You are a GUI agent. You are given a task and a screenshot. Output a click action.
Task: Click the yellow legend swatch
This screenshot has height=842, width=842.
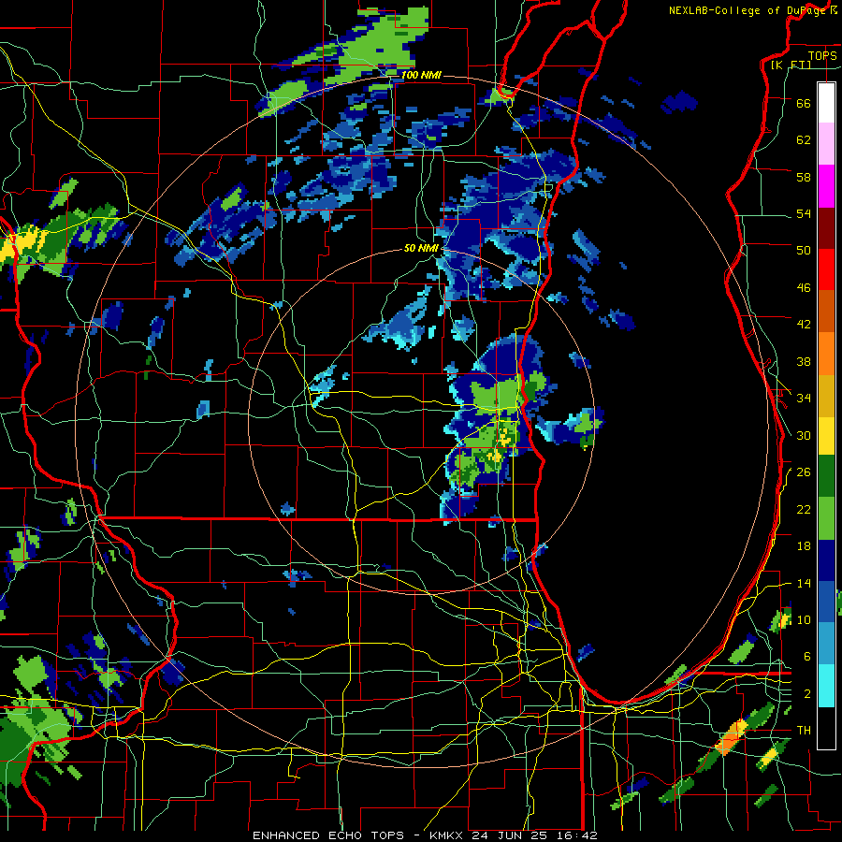(x=826, y=435)
